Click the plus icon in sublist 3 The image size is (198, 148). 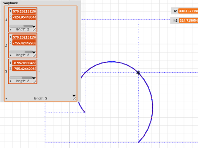tap(11, 81)
